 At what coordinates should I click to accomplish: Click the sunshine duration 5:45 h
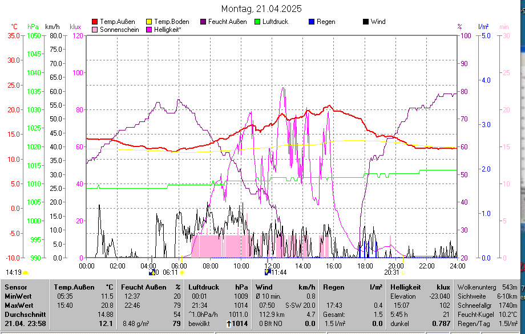pos(399,315)
